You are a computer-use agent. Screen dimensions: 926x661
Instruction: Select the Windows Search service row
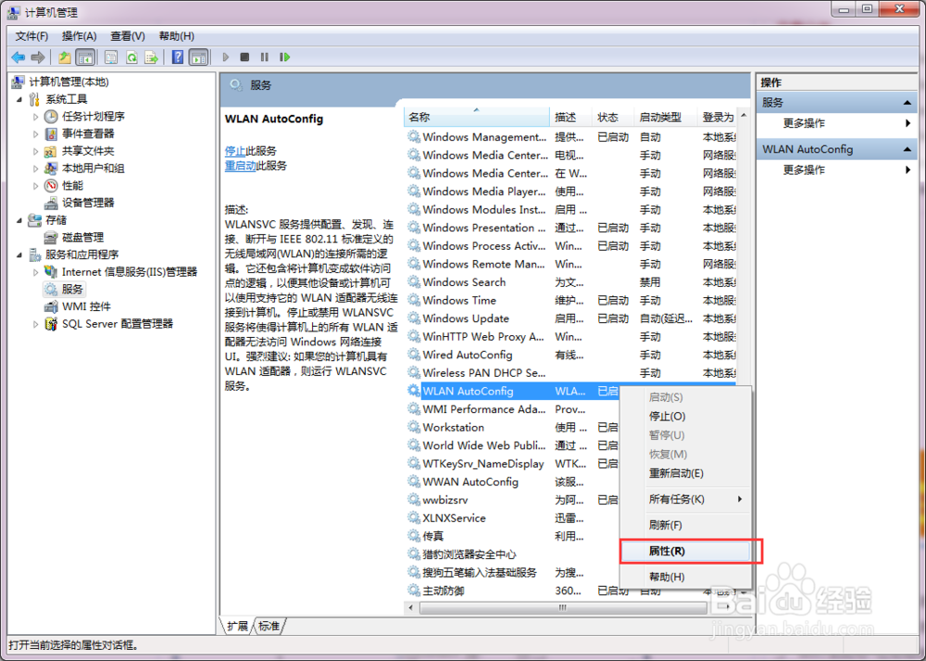pyautogui.click(x=571, y=282)
